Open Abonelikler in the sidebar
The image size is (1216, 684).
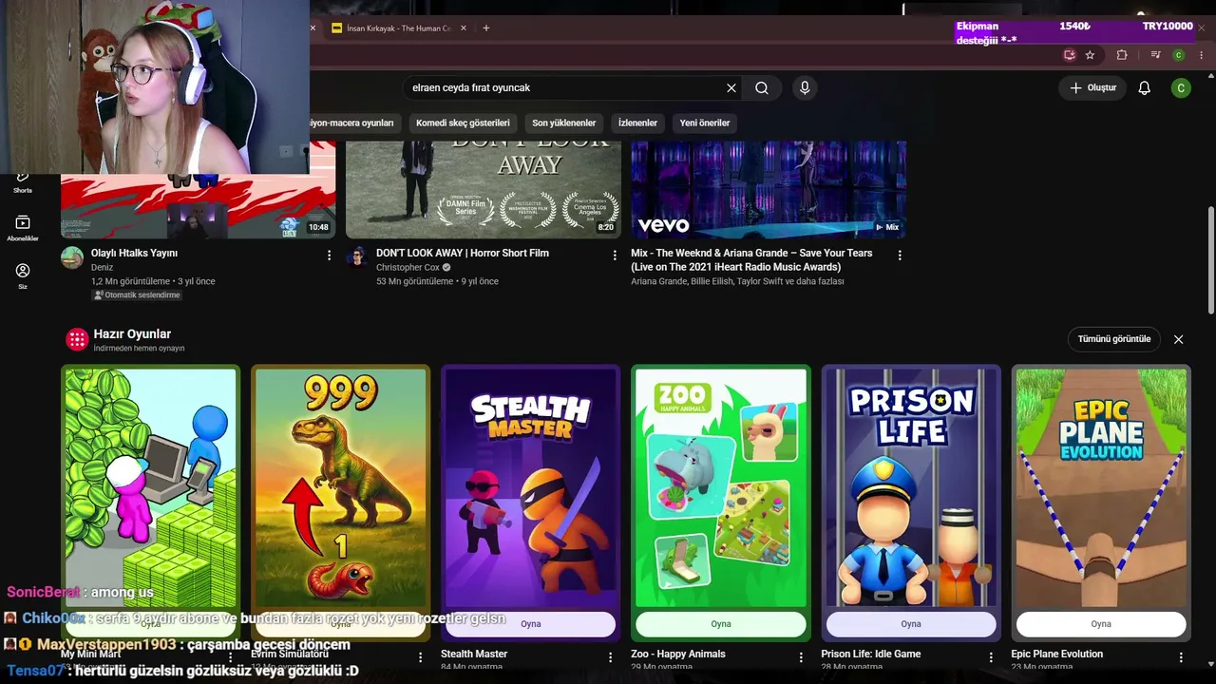(23, 228)
